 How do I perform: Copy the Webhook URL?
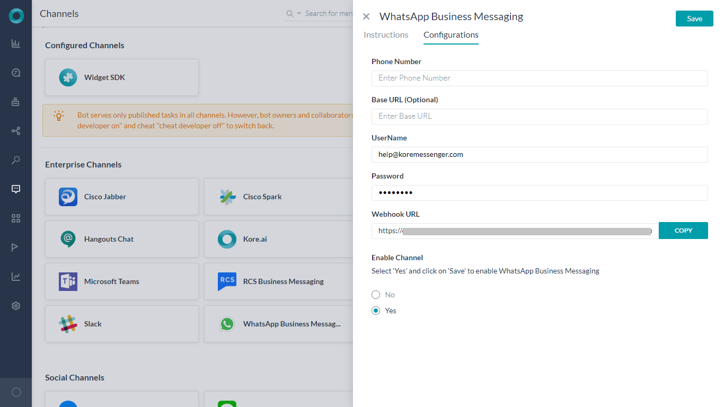683,231
